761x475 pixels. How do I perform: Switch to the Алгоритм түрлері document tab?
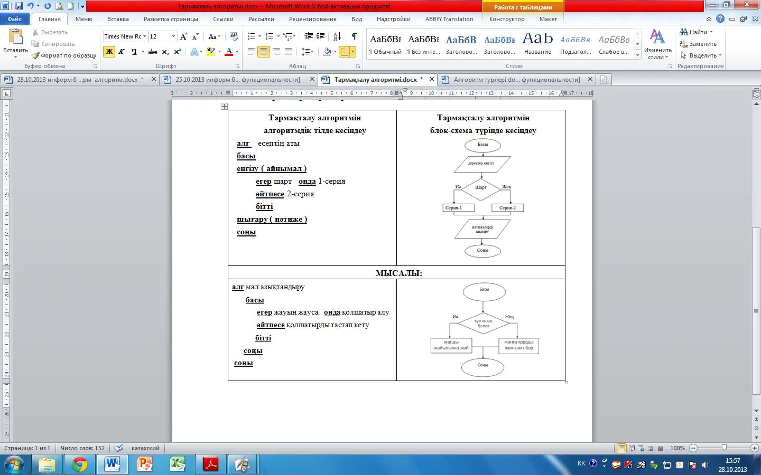[x=516, y=80]
